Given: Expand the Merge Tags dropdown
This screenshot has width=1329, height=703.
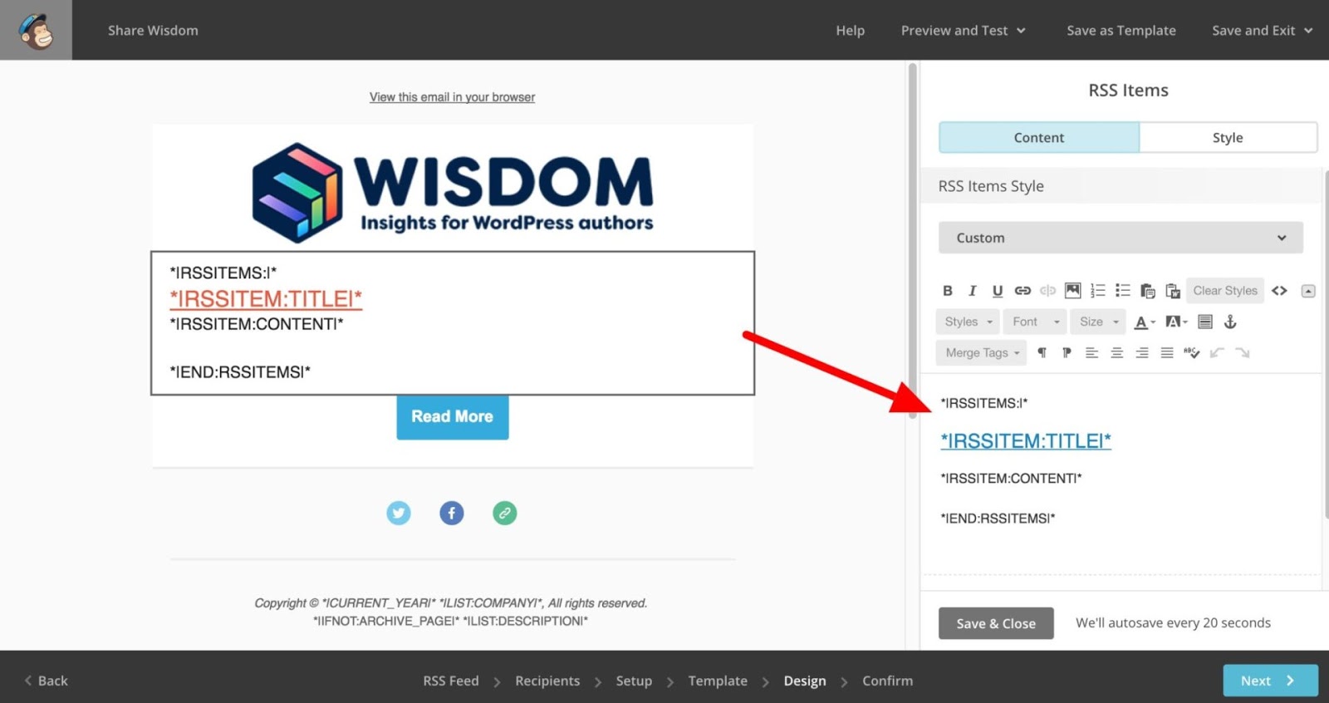Looking at the screenshot, I should (981, 353).
